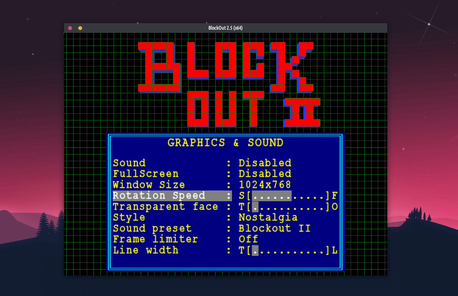The image size is (458, 296).
Task: Adjust the Rotation Speed slider bar
Action: click(x=288, y=196)
